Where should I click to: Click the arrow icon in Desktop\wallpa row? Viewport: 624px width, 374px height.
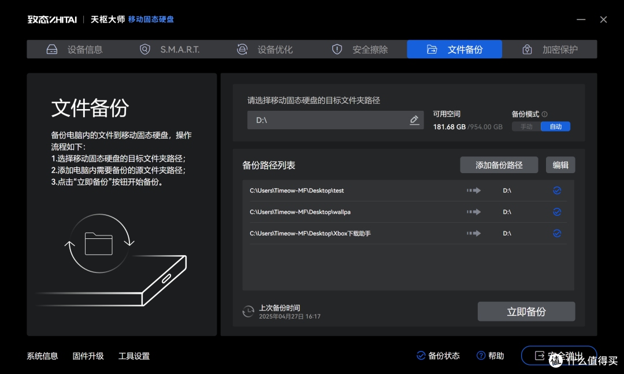(474, 212)
